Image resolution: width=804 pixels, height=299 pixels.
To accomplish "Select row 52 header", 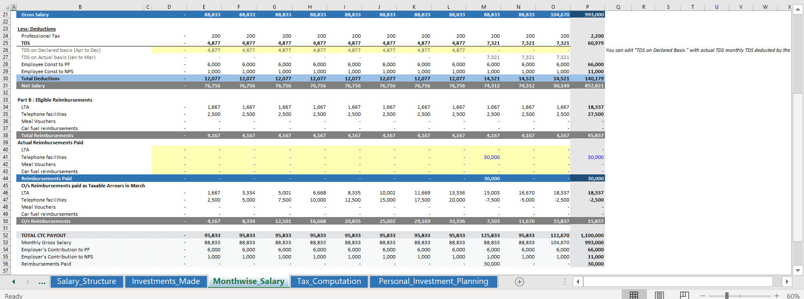I will tap(5, 235).
